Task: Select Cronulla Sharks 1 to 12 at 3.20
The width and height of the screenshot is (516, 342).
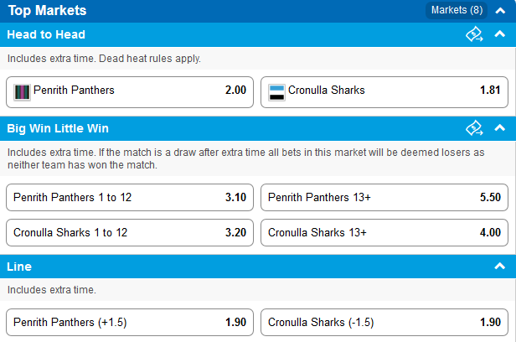Action: click(x=130, y=232)
